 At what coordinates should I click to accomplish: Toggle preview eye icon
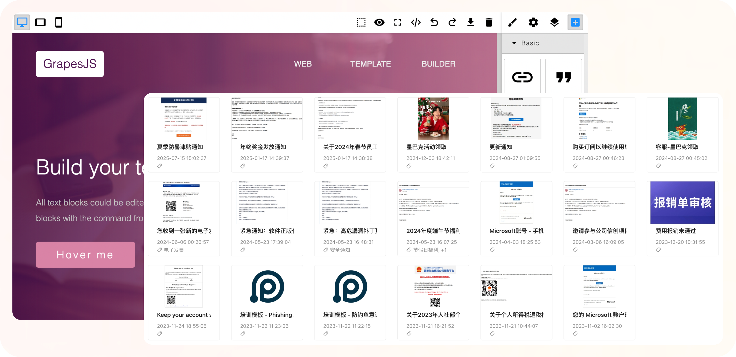pyautogui.click(x=379, y=22)
